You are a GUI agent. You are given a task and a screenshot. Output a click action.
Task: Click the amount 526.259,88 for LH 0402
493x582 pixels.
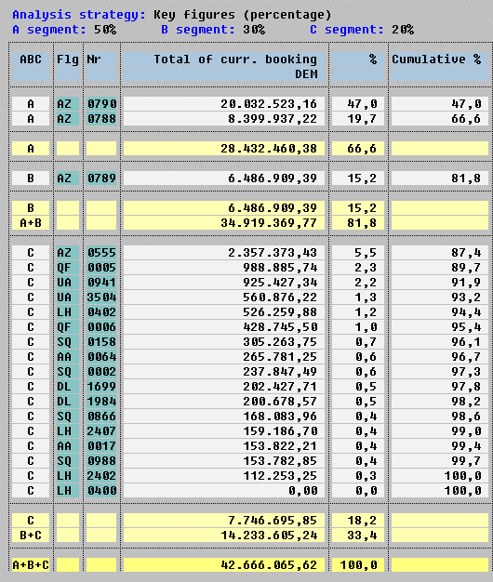pos(280,312)
